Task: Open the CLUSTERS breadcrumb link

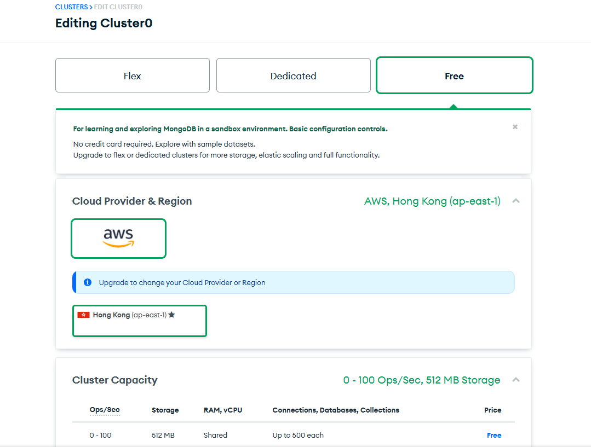Action: tap(71, 7)
